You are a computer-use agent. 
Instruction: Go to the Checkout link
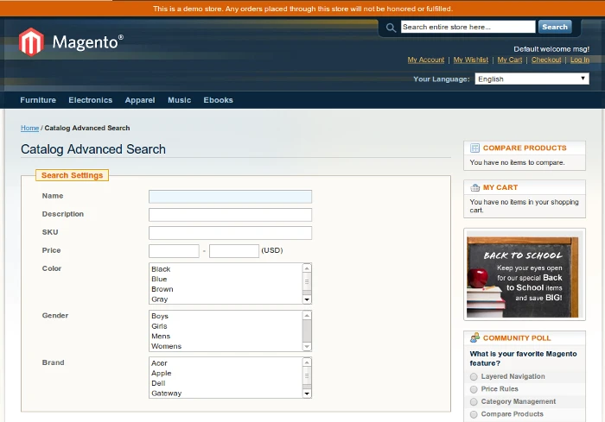click(x=546, y=60)
